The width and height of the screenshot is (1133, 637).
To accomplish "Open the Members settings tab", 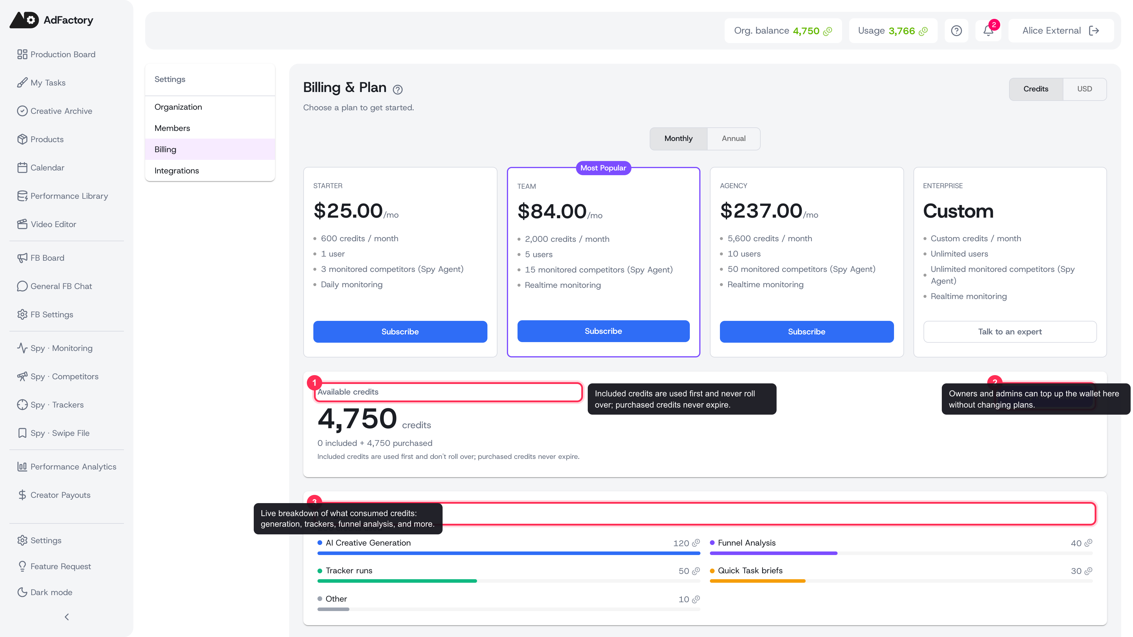I will coord(210,128).
